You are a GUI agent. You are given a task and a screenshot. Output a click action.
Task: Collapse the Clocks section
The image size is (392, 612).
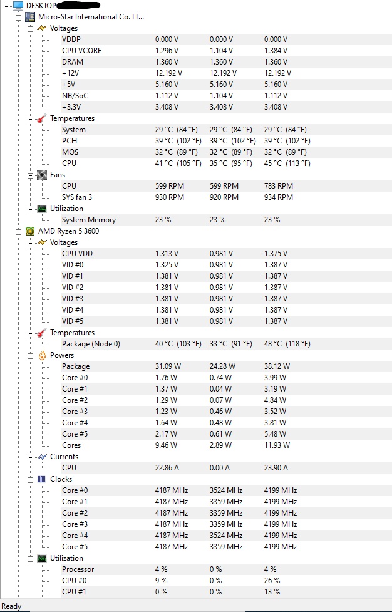[x=31, y=479]
